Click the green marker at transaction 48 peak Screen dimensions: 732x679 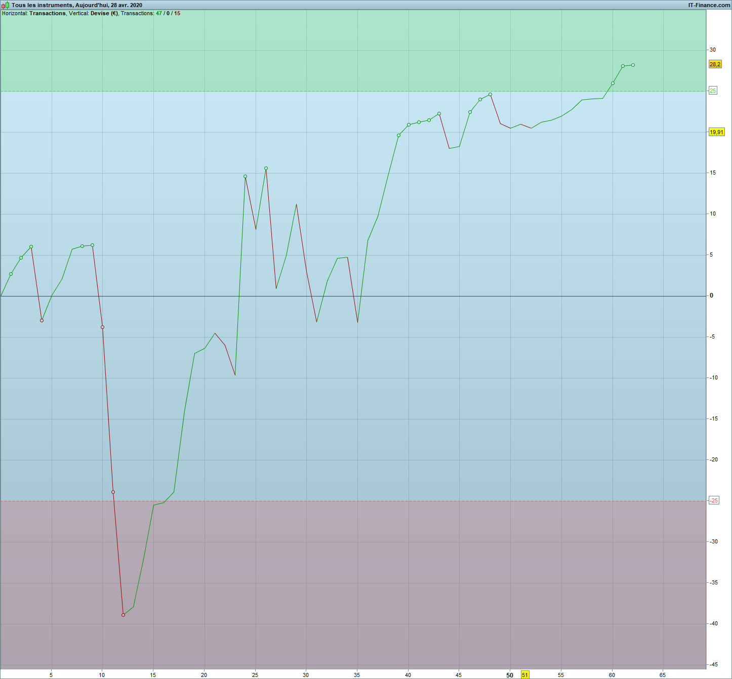490,94
